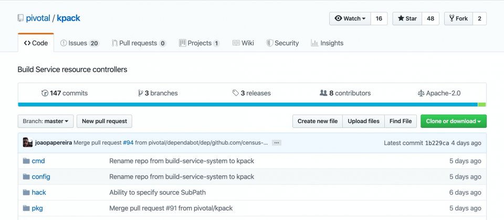Click the contributors people icon
504x220 pixels.
[323, 93]
